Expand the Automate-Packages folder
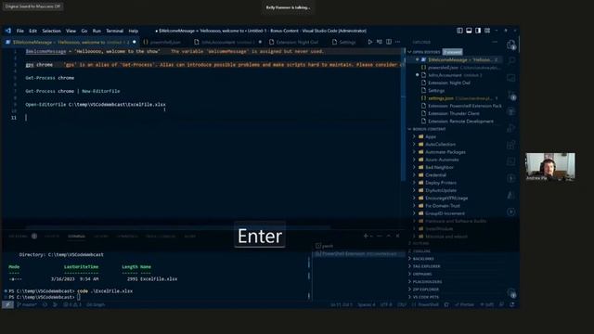The width and height of the screenshot is (594, 334). 445,152
